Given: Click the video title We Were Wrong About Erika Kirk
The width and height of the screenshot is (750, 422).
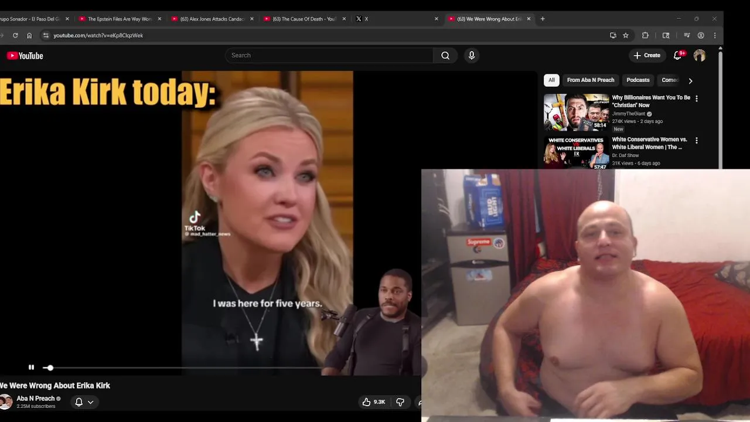Looking at the screenshot, I should tap(55, 386).
